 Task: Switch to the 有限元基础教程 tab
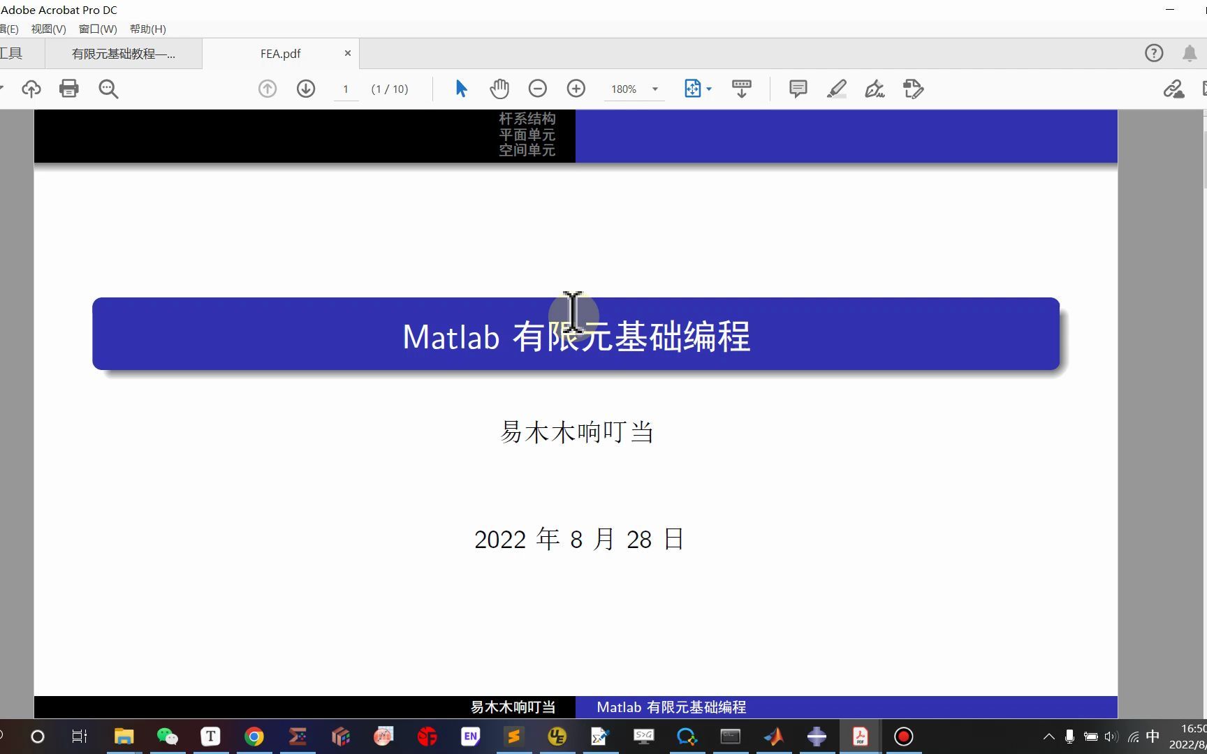point(124,54)
